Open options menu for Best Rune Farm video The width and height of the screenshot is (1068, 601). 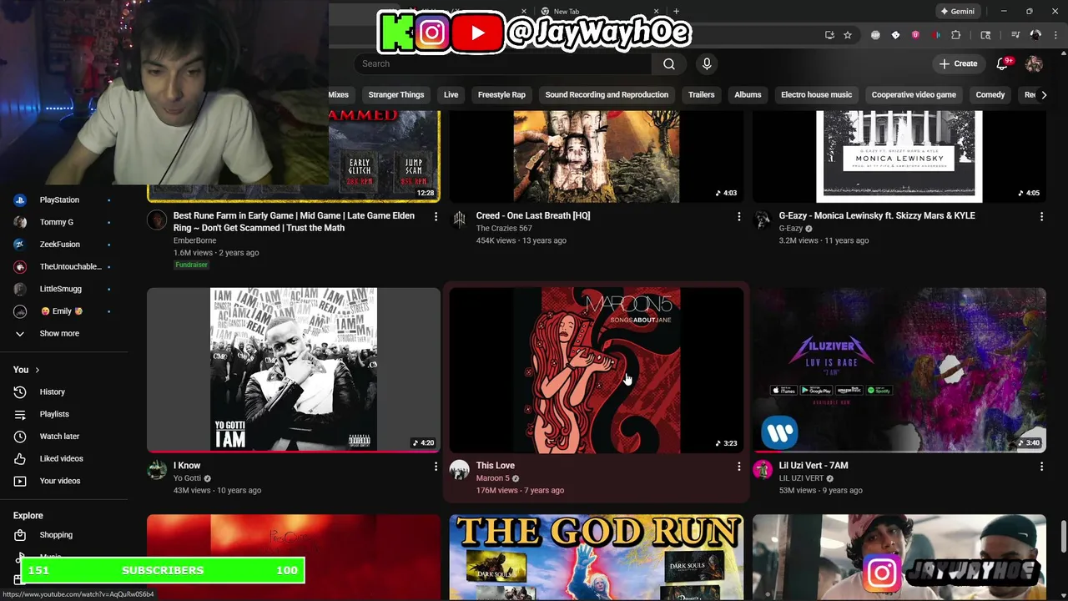point(436,216)
